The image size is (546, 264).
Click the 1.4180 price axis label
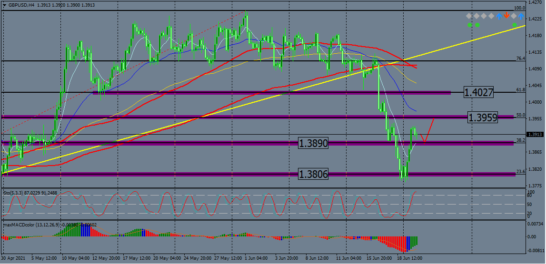click(534, 36)
